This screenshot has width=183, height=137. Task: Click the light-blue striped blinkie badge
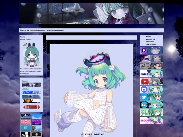(37, 128)
